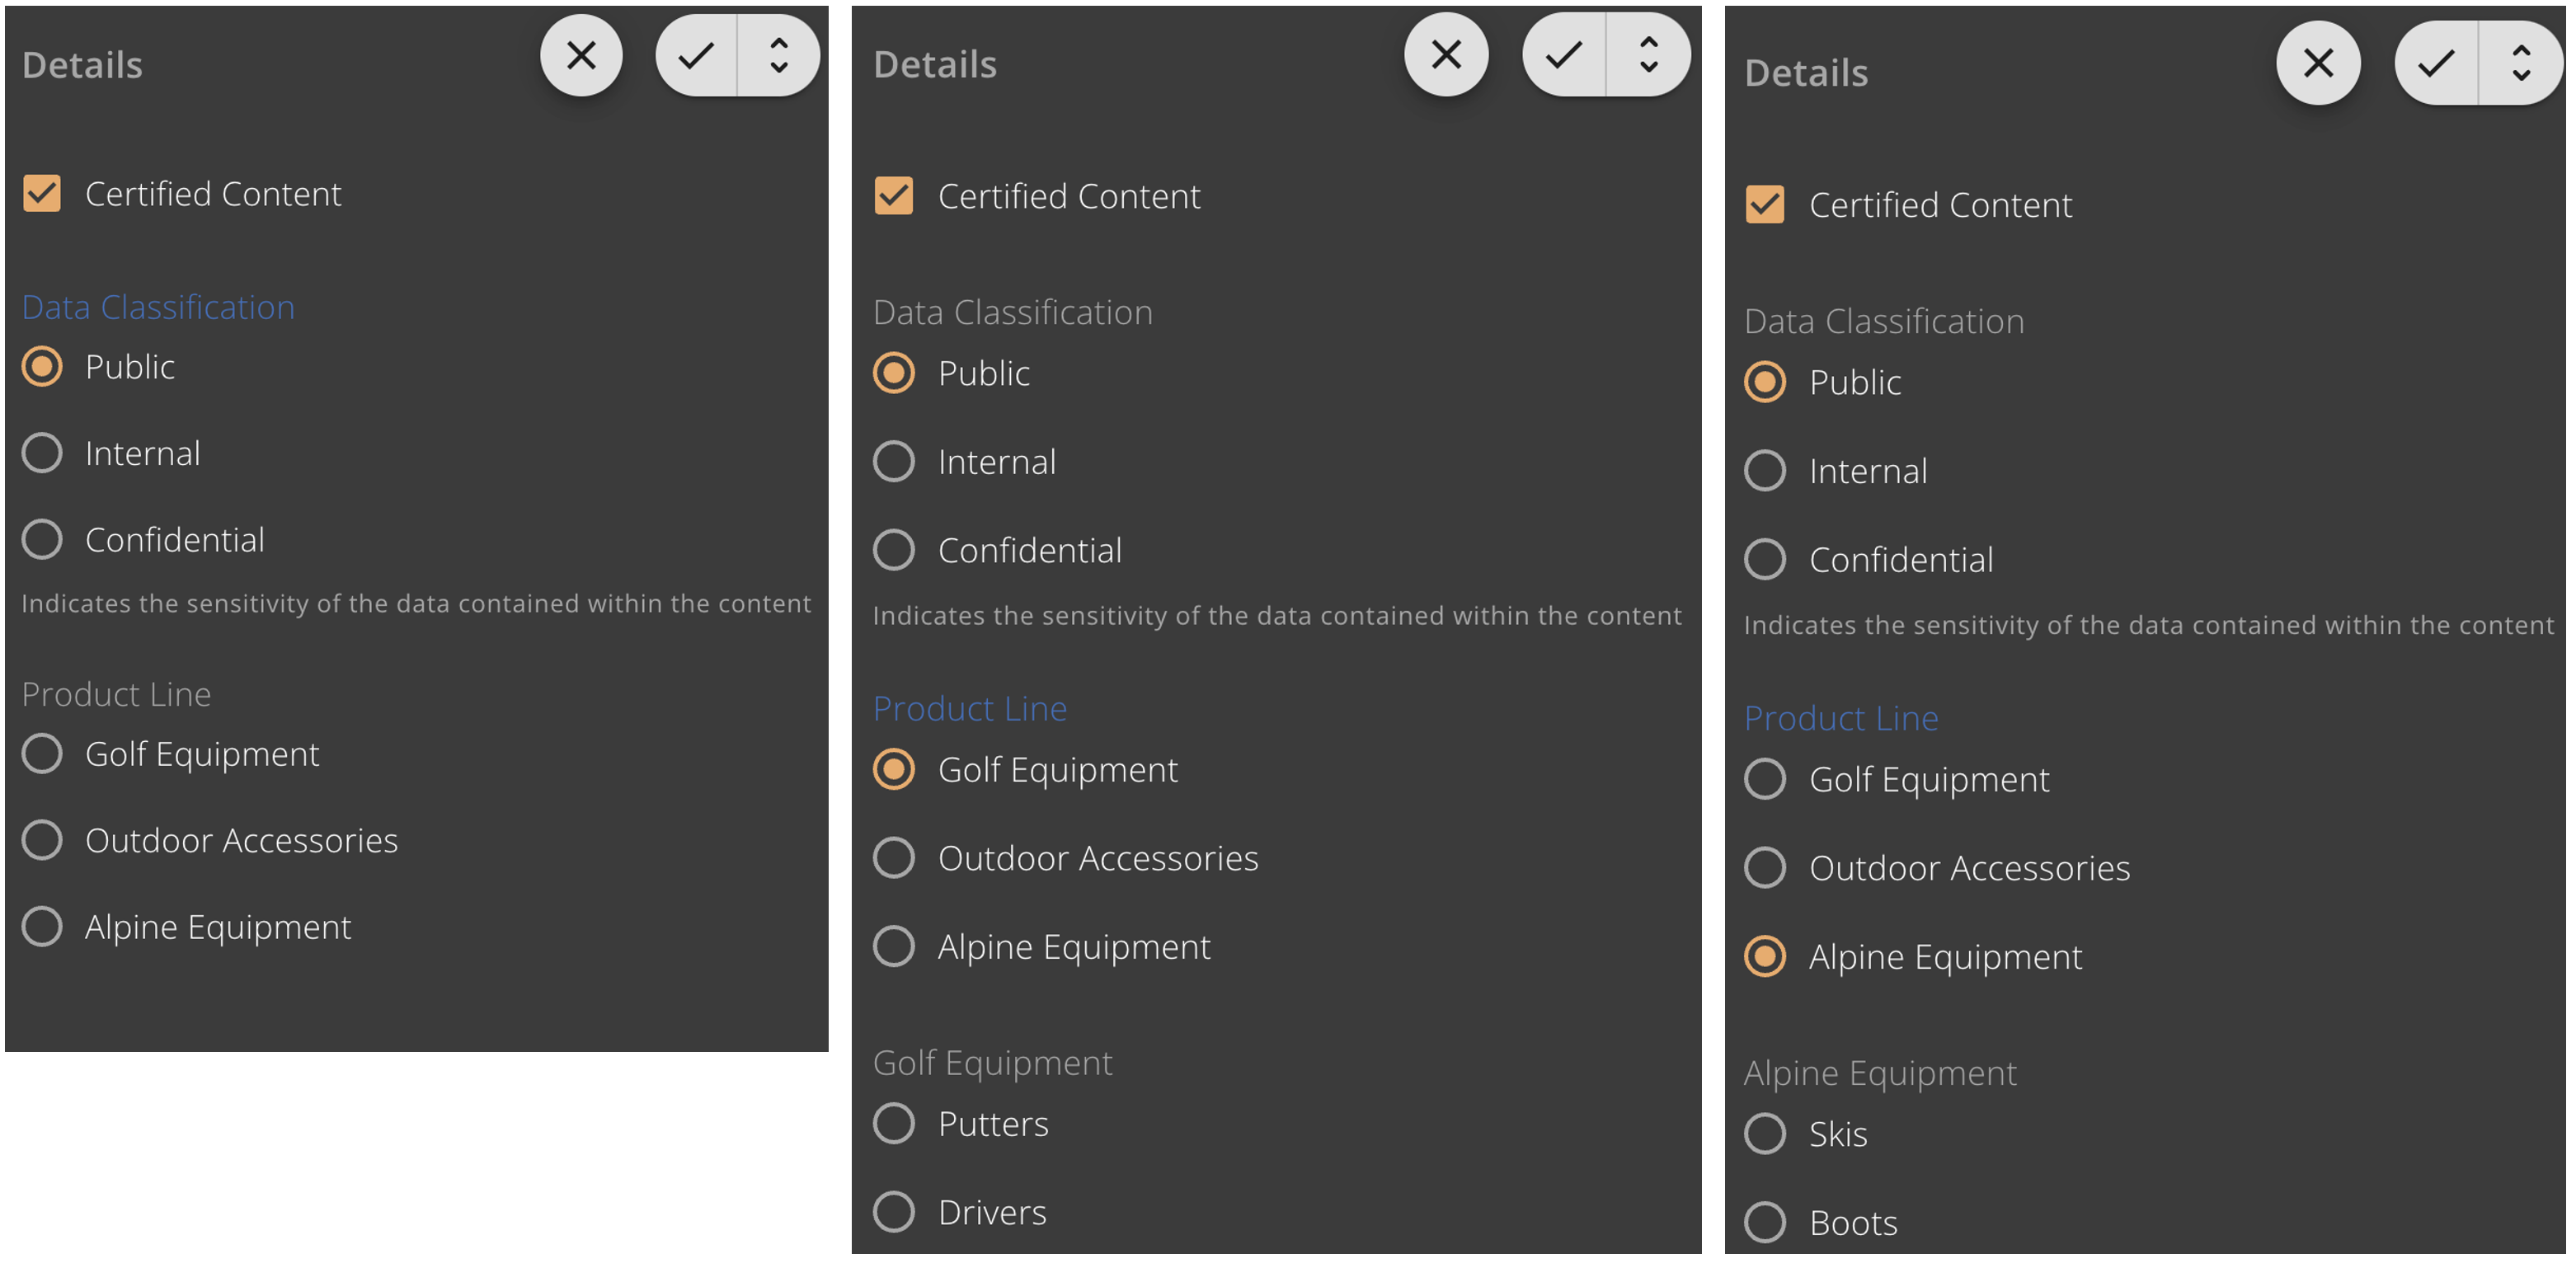2576x1263 pixels.
Task: Click the checkmark confirm icon in left panel
Action: pyautogui.click(x=697, y=56)
